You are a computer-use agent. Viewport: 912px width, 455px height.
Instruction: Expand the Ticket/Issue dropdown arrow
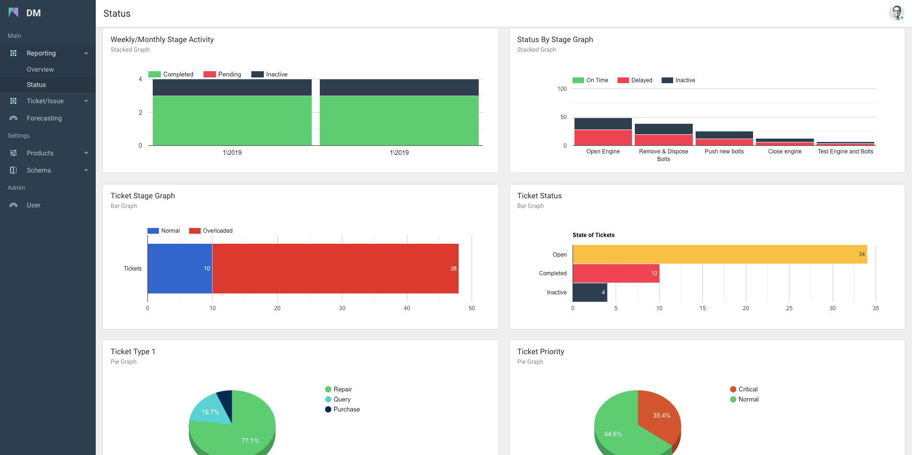pos(86,101)
